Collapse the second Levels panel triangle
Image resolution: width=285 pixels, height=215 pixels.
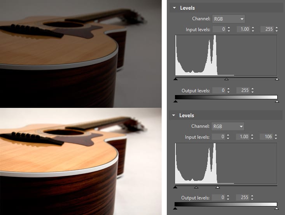pos(174,115)
